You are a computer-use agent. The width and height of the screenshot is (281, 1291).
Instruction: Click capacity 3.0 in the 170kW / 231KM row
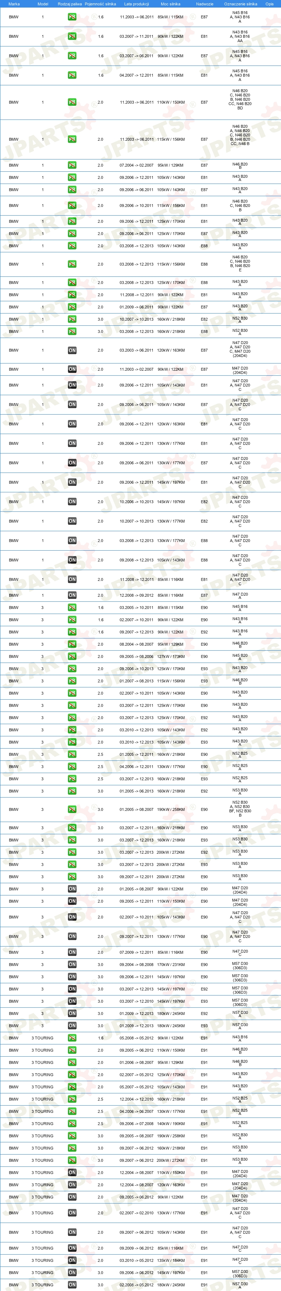[x=101, y=964]
